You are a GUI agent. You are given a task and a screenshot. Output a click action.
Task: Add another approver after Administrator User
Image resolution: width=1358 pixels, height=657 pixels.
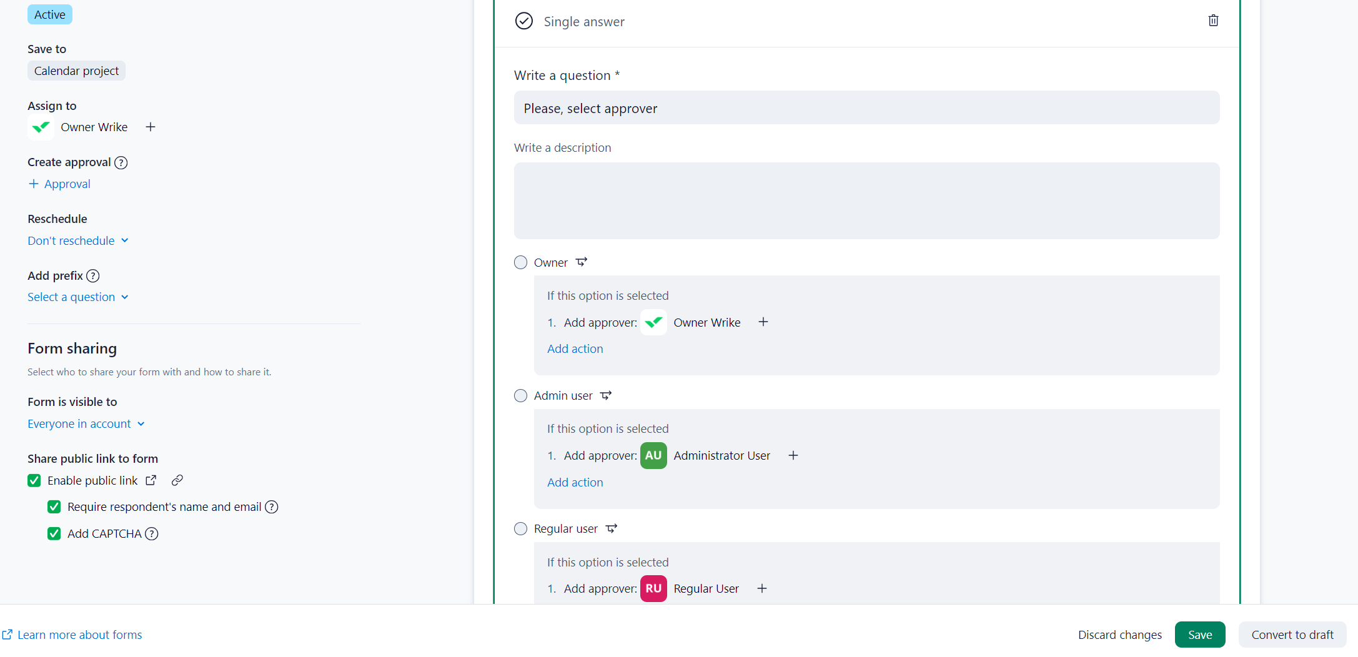coord(793,455)
